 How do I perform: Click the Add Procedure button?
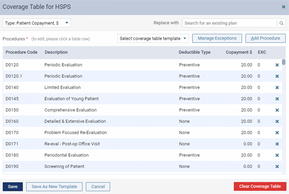pos(265,38)
